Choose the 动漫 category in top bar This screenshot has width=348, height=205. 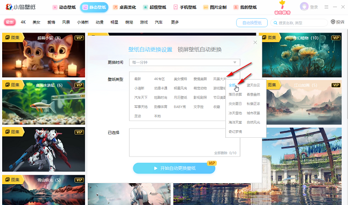[x=100, y=22]
